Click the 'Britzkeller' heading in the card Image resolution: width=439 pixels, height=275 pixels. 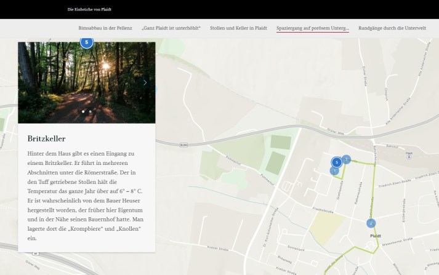coord(46,138)
